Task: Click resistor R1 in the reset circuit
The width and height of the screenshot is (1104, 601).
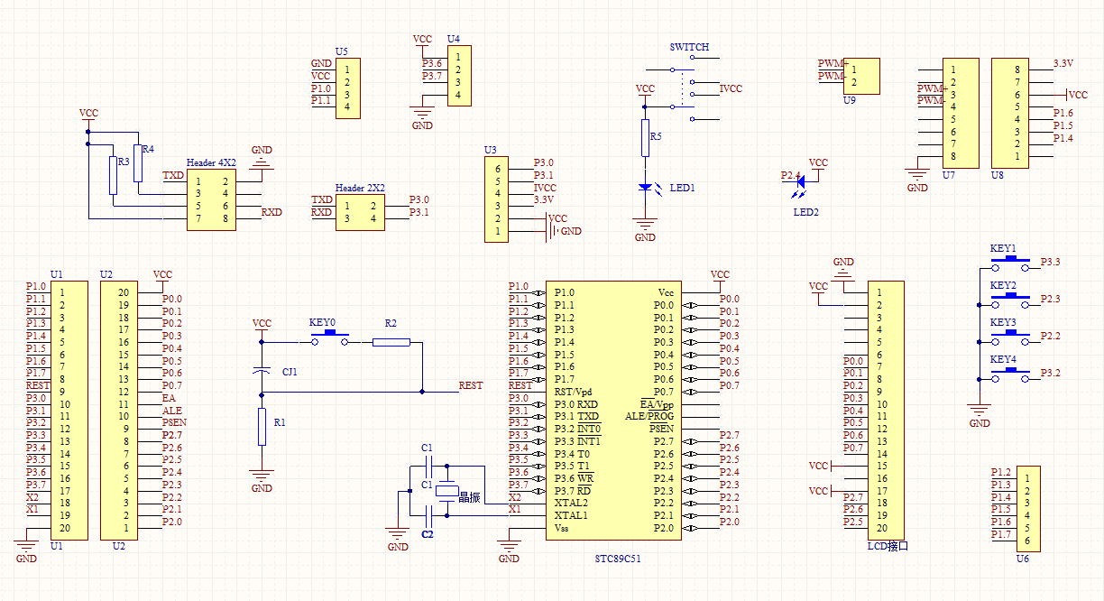Action: click(262, 427)
